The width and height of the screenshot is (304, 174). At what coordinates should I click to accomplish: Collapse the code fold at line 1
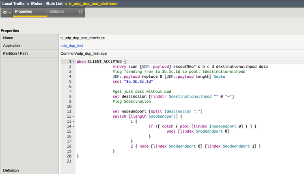click(x=73, y=62)
